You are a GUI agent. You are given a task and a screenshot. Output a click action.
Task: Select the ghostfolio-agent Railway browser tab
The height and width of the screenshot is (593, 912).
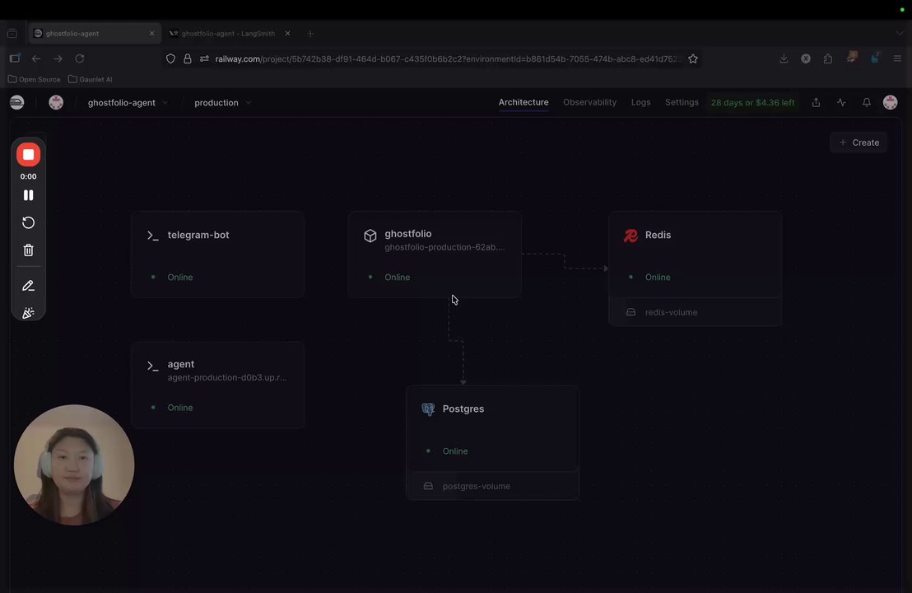point(94,33)
